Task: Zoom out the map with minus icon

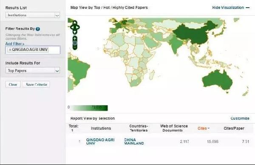Action: pyautogui.click(x=75, y=48)
